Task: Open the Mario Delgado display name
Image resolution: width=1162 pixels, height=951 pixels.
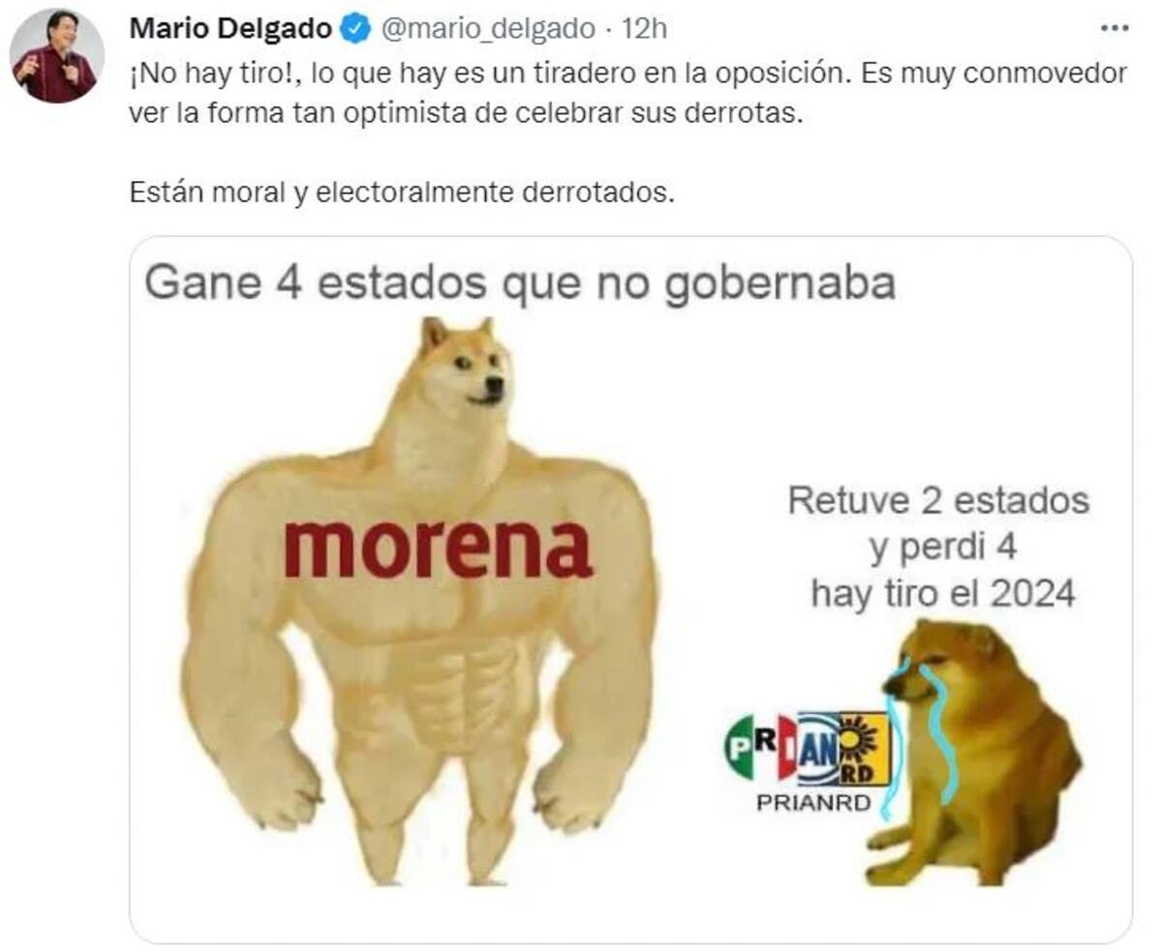Action: [x=230, y=29]
